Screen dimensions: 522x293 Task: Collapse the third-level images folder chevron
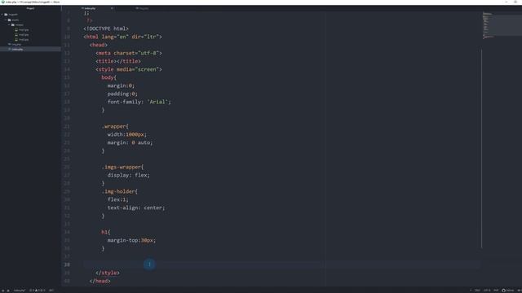pos(9,25)
